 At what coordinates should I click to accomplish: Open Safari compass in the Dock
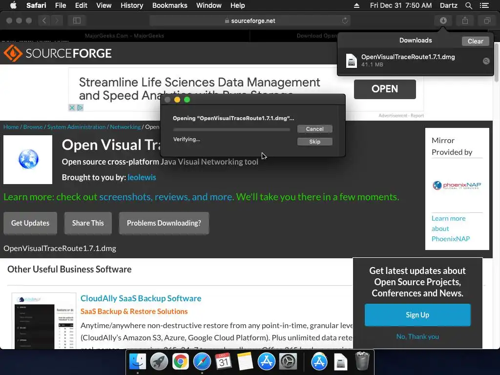(202, 362)
